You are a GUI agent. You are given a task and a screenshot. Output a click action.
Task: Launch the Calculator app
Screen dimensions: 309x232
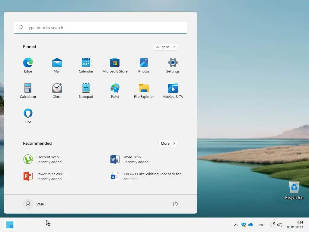pyautogui.click(x=28, y=91)
